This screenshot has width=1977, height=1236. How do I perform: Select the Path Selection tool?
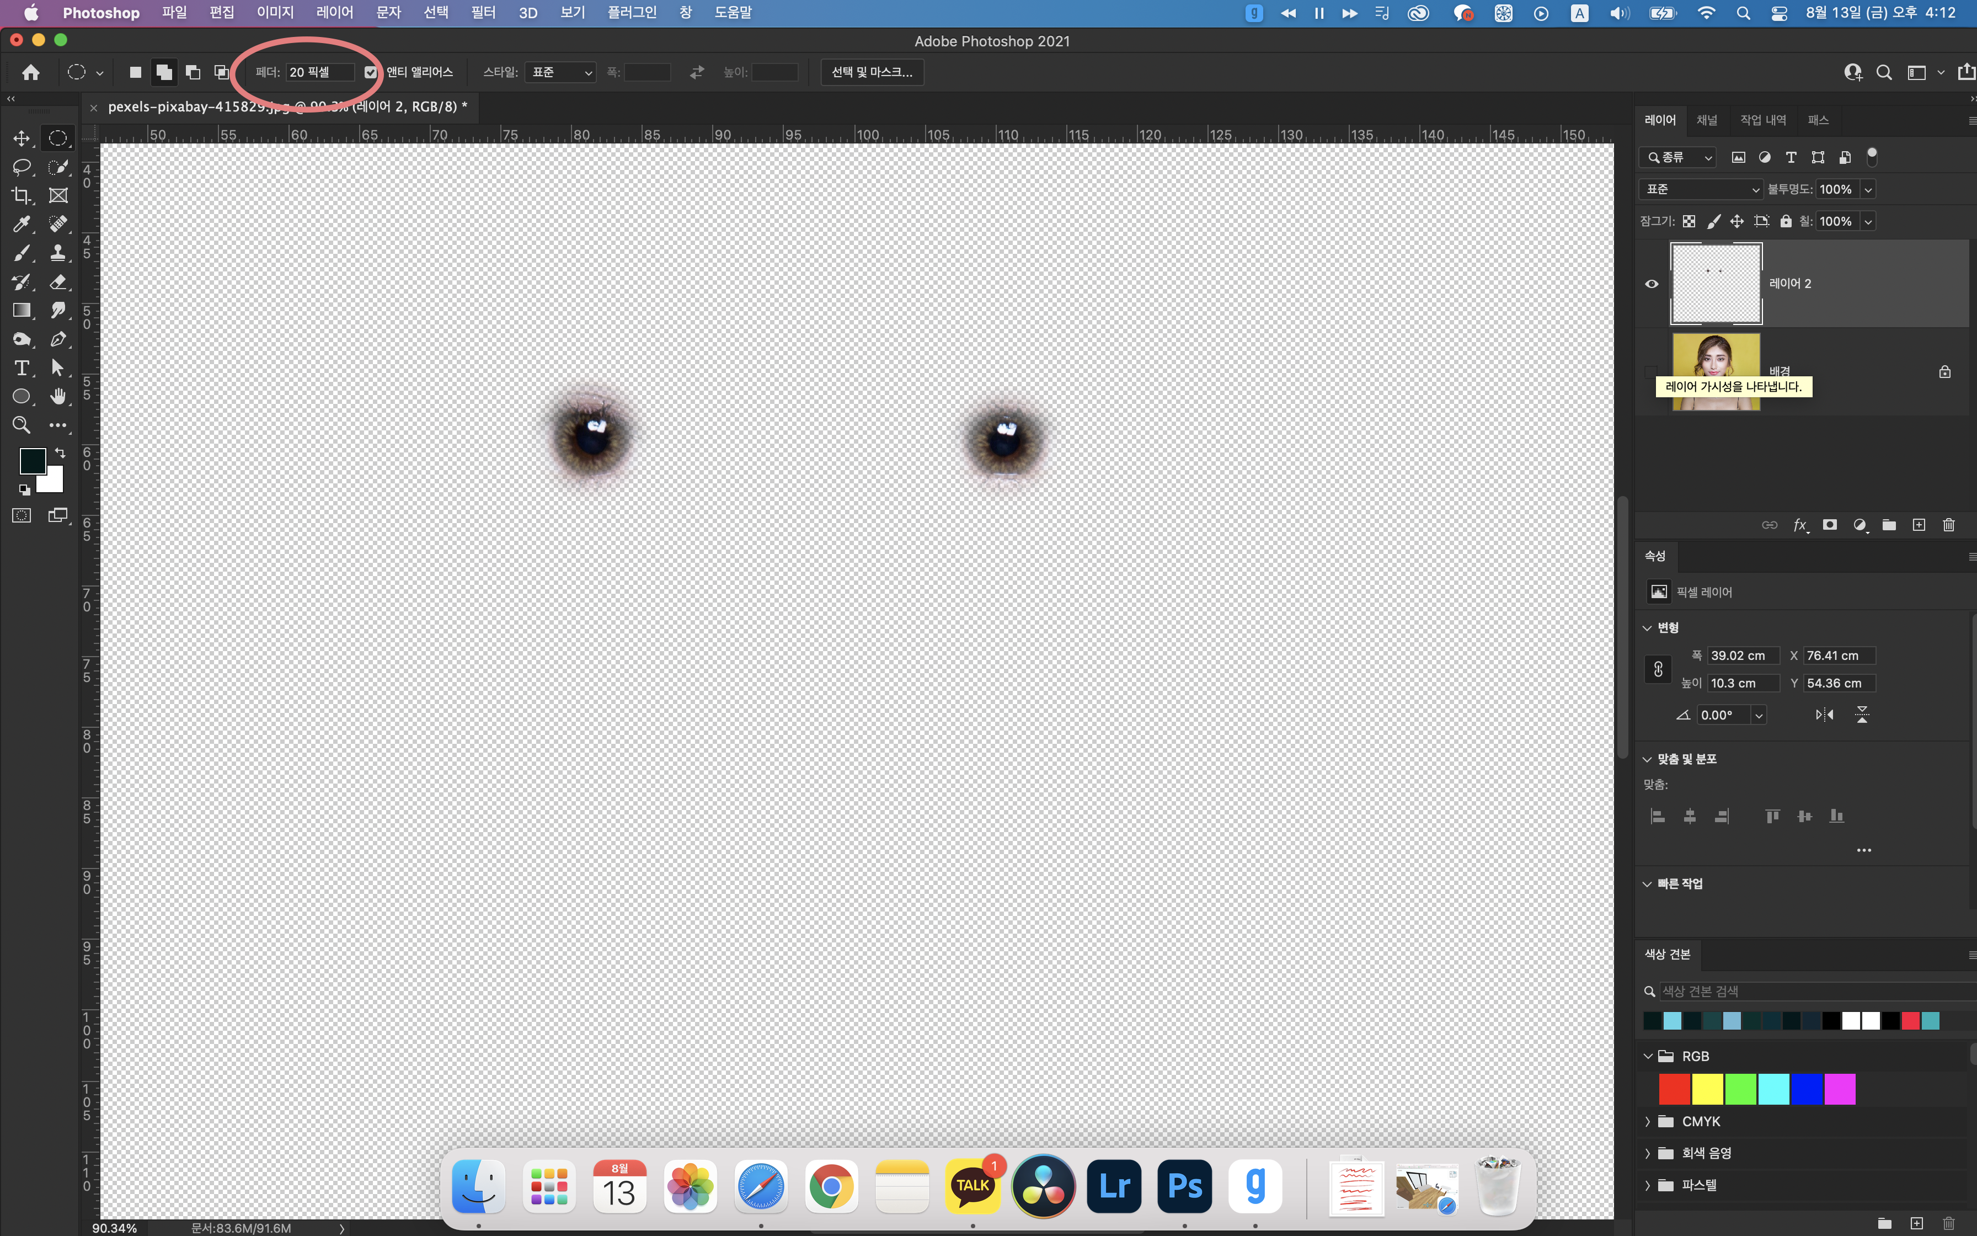point(58,368)
